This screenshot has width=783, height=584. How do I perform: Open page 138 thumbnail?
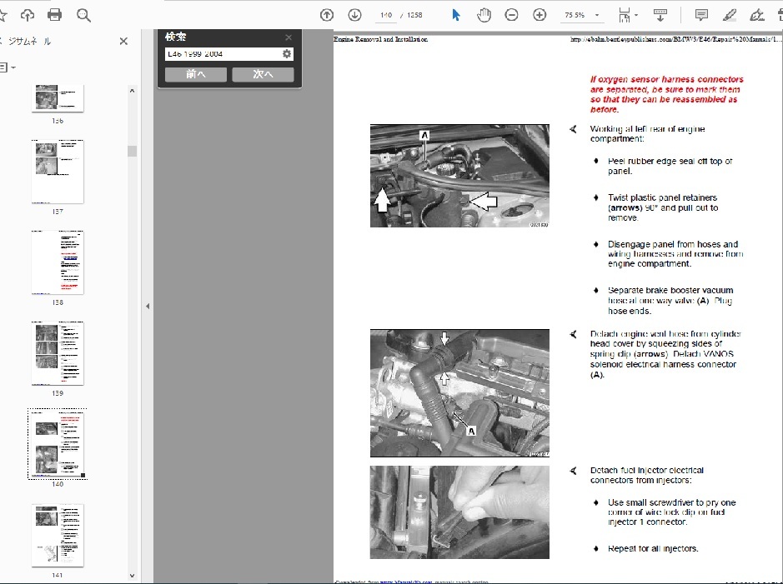(58, 262)
